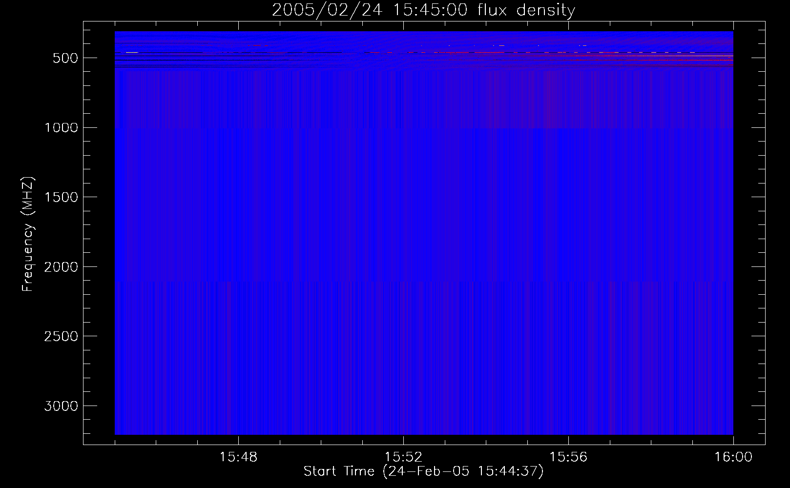The image size is (790, 488).
Task: Click the 'Frequency (MHZ)' axis label
Action: point(28,234)
